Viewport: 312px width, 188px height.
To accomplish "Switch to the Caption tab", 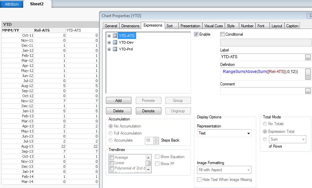I will pos(292,26).
